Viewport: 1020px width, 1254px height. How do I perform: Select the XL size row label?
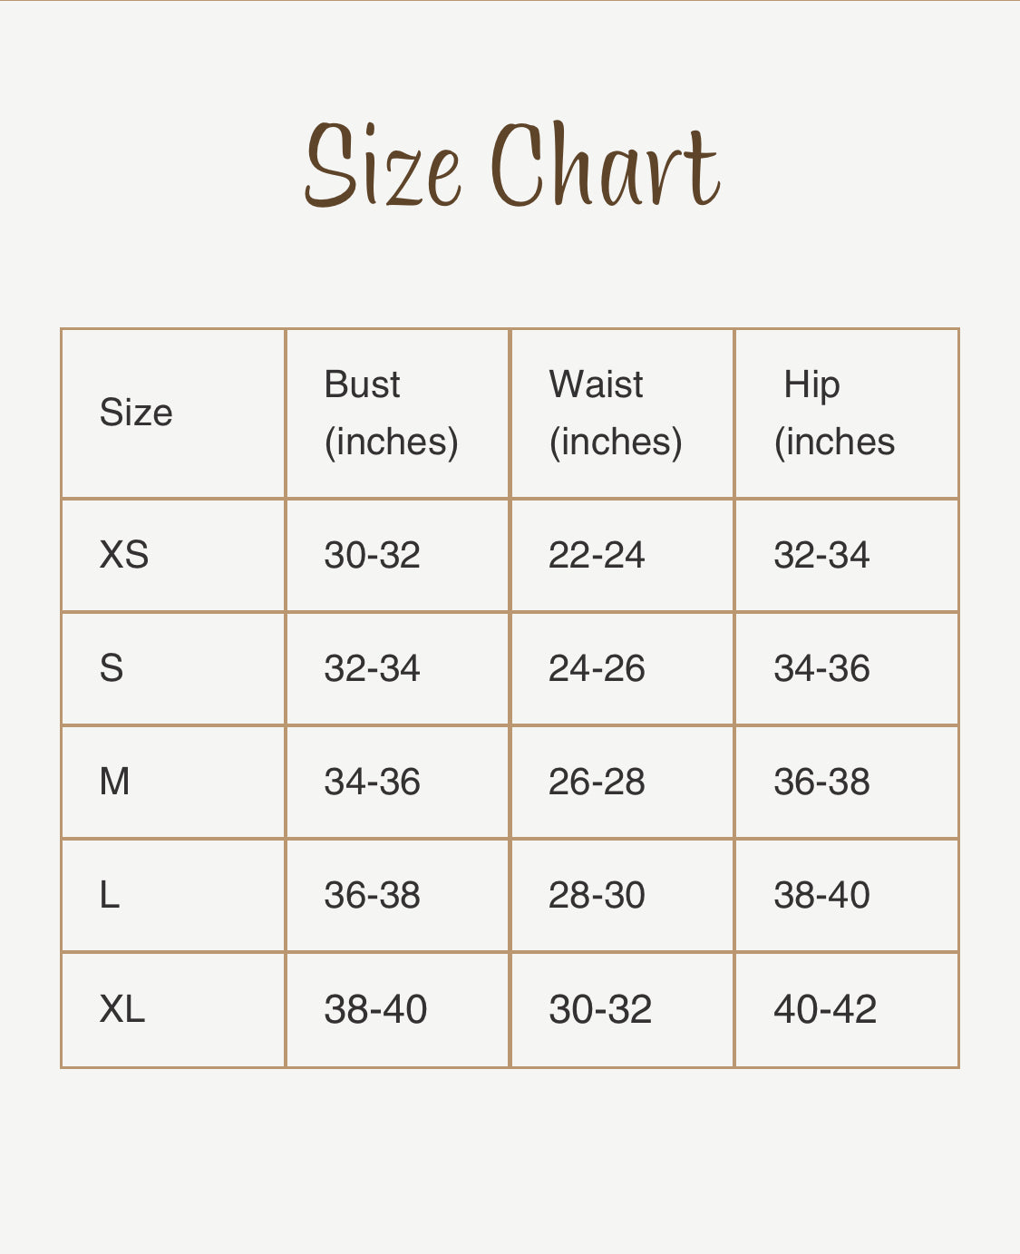(x=122, y=1009)
